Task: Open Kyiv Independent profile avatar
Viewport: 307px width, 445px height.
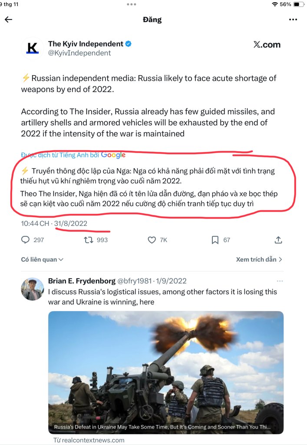Action: pos(32,48)
